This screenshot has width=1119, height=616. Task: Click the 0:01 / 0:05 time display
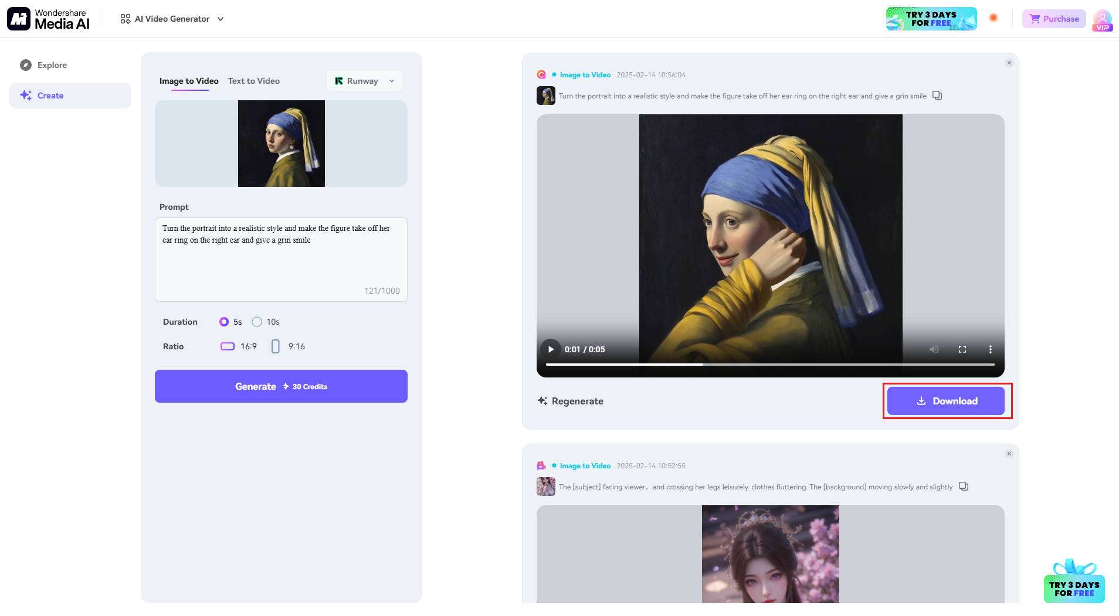coord(585,349)
